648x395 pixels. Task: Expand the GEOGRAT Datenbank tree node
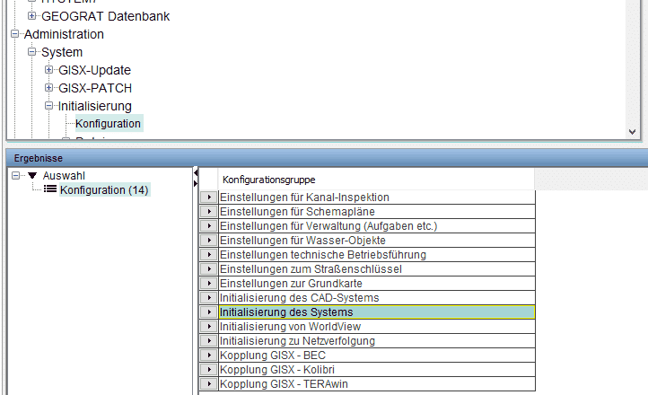click(x=31, y=15)
